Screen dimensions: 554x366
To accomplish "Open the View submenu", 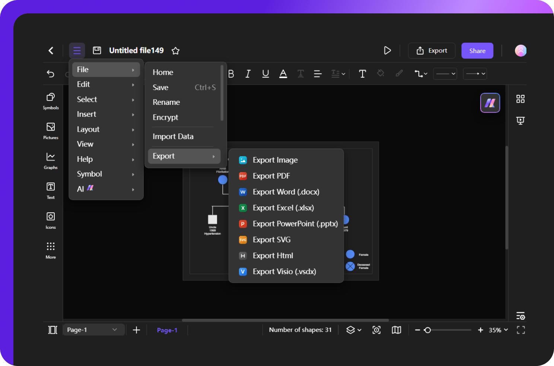I will point(106,144).
